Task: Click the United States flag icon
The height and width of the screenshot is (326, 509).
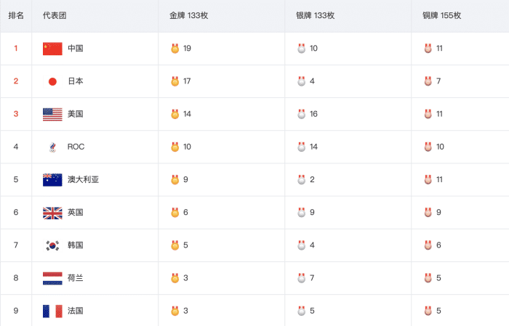Action: pyautogui.click(x=52, y=114)
